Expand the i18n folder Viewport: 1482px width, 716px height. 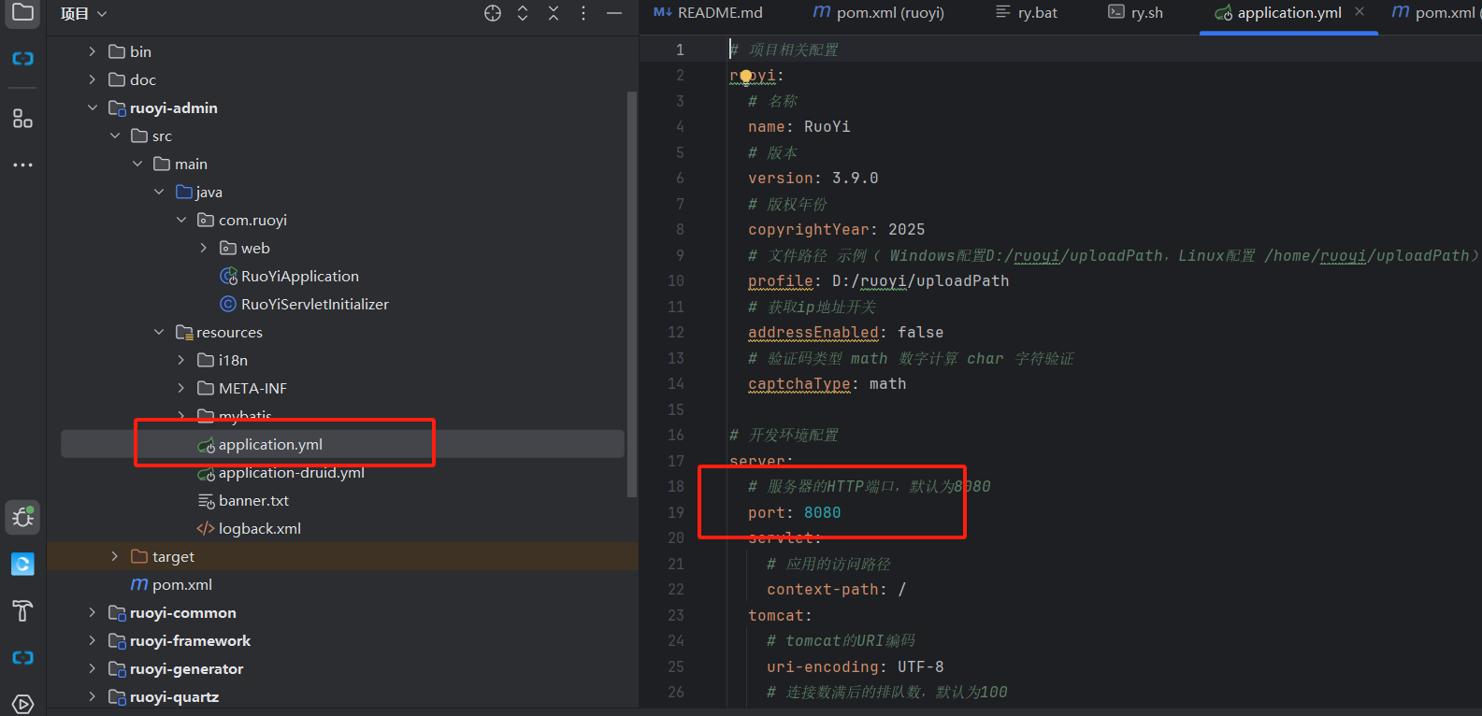pyautogui.click(x=181, y=360)
